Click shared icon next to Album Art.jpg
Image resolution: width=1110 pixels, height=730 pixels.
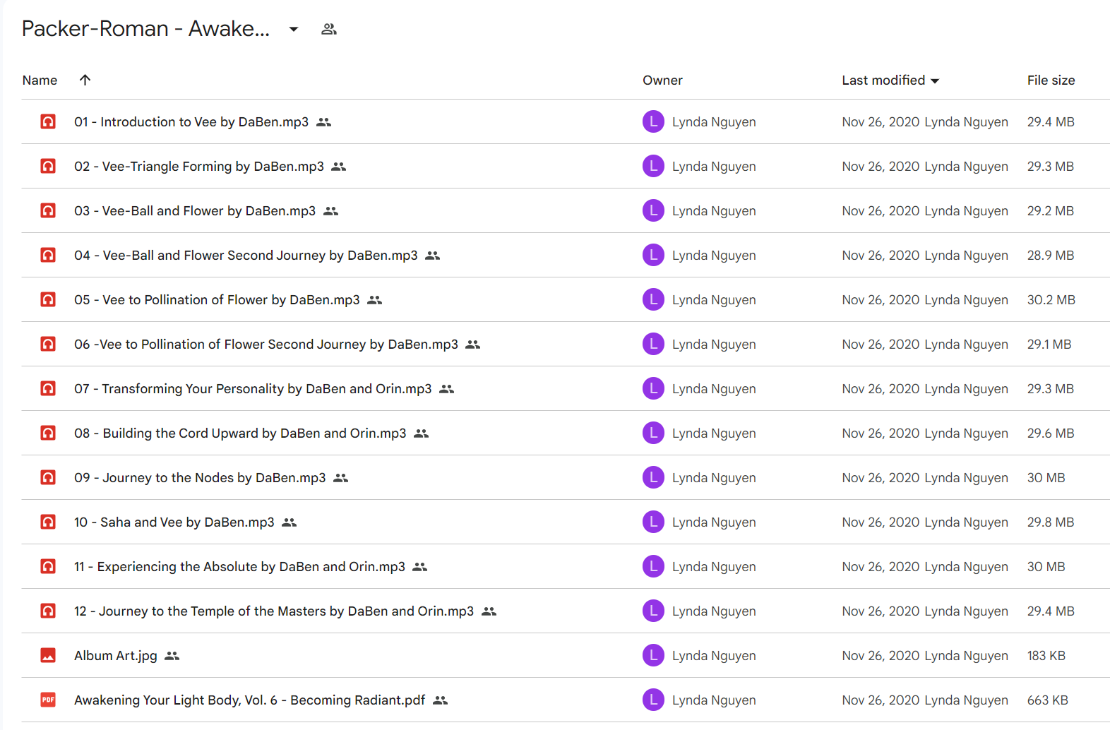172,656
